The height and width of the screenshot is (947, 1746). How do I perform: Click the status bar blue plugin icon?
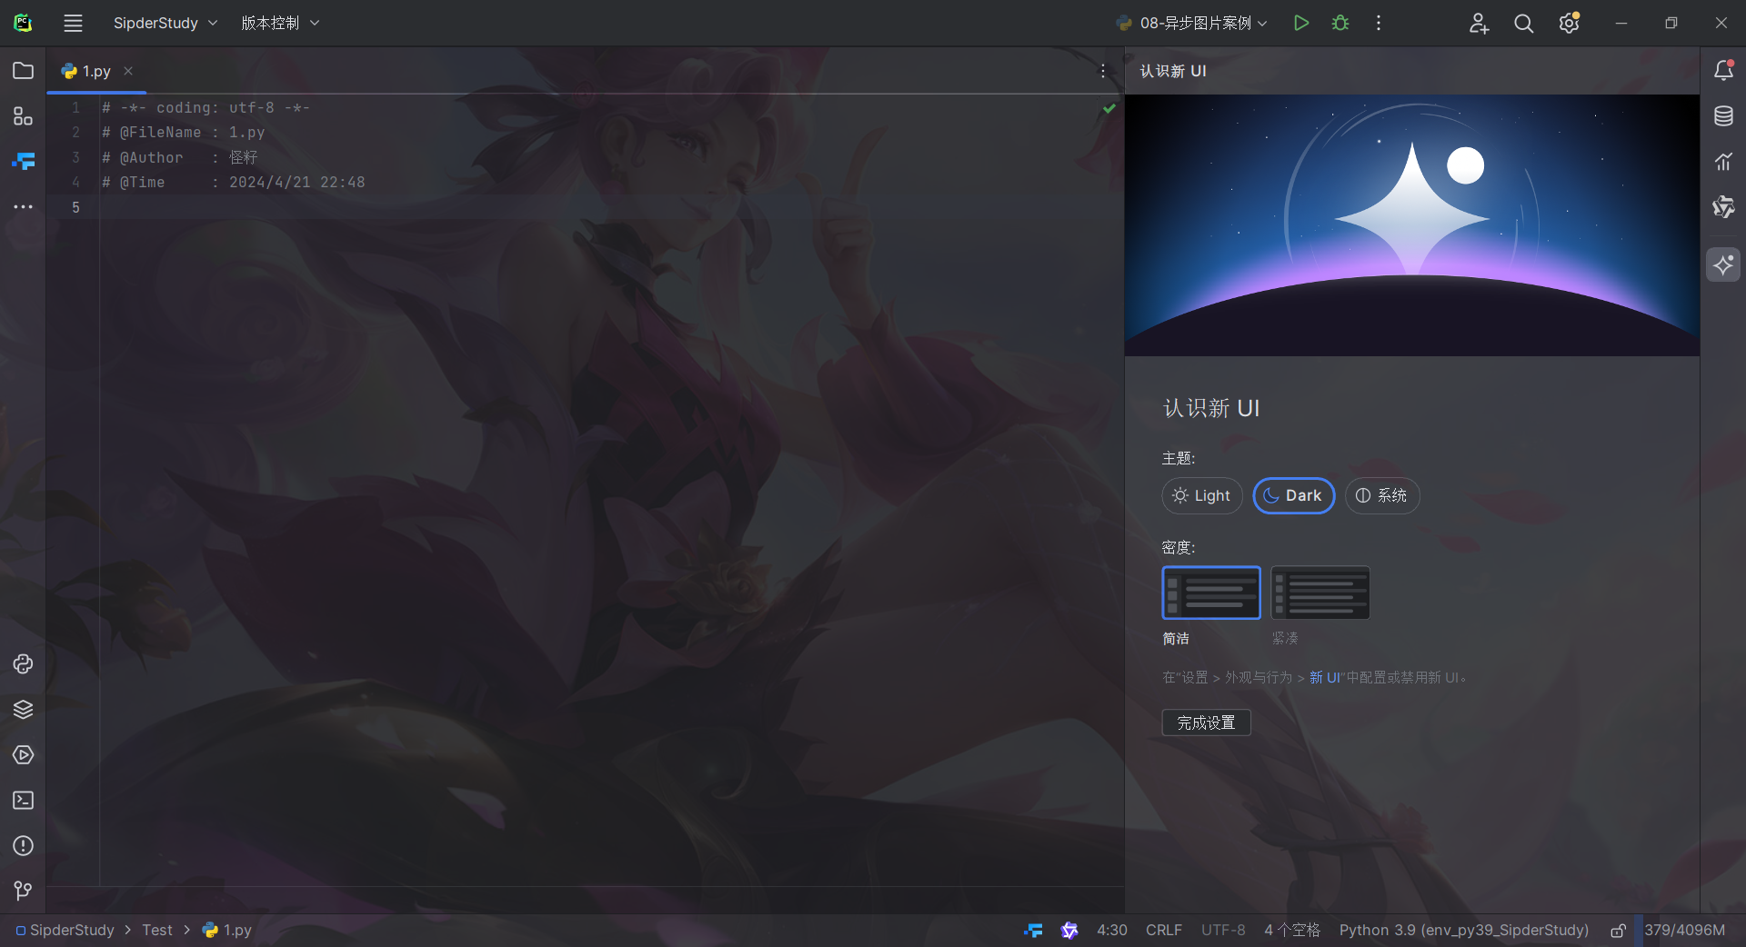click(x=1033, y=930)
